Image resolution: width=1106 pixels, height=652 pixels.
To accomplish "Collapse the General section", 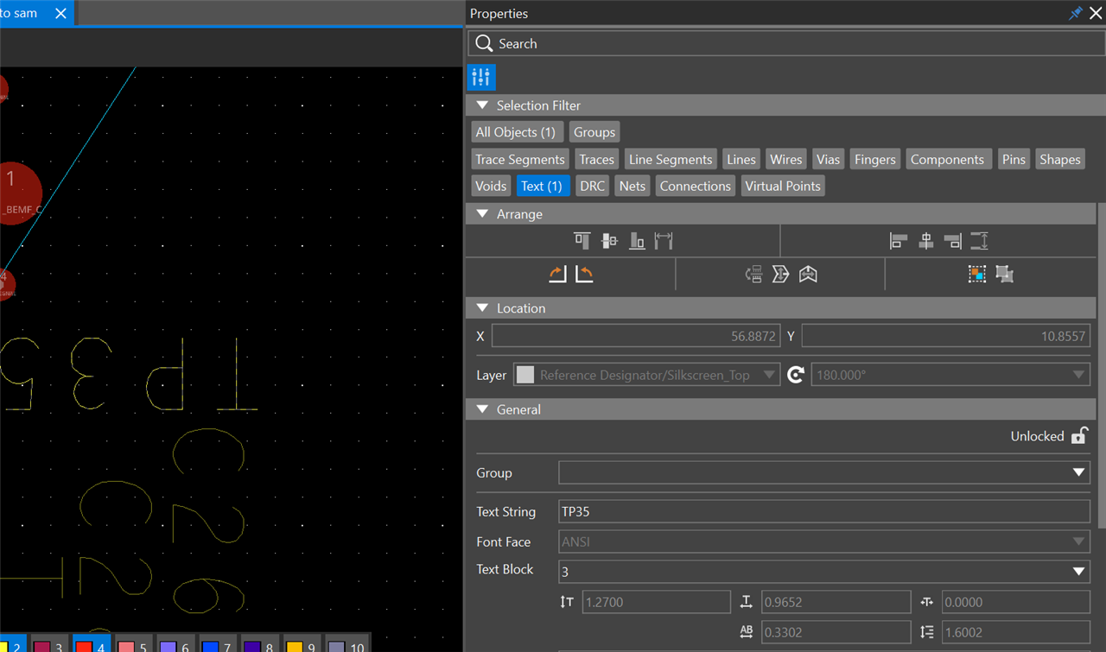I will click(482, 409).
